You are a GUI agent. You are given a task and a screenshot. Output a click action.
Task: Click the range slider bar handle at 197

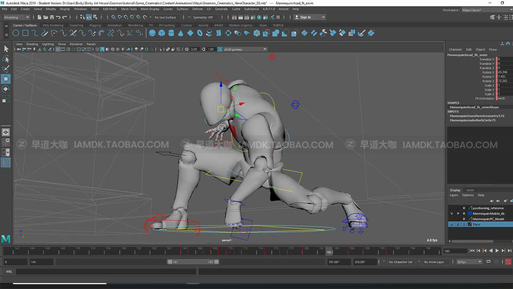[x=216, y=262]
